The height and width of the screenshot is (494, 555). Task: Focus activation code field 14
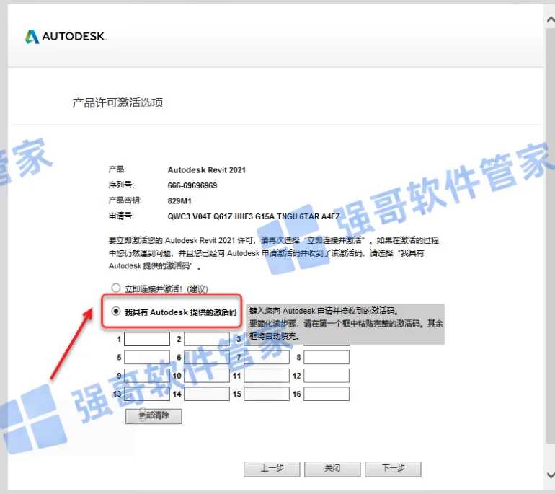click(207, 394)
